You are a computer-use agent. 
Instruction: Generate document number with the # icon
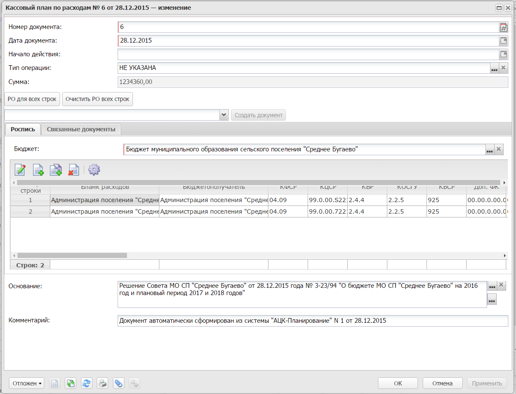[503, 28]
